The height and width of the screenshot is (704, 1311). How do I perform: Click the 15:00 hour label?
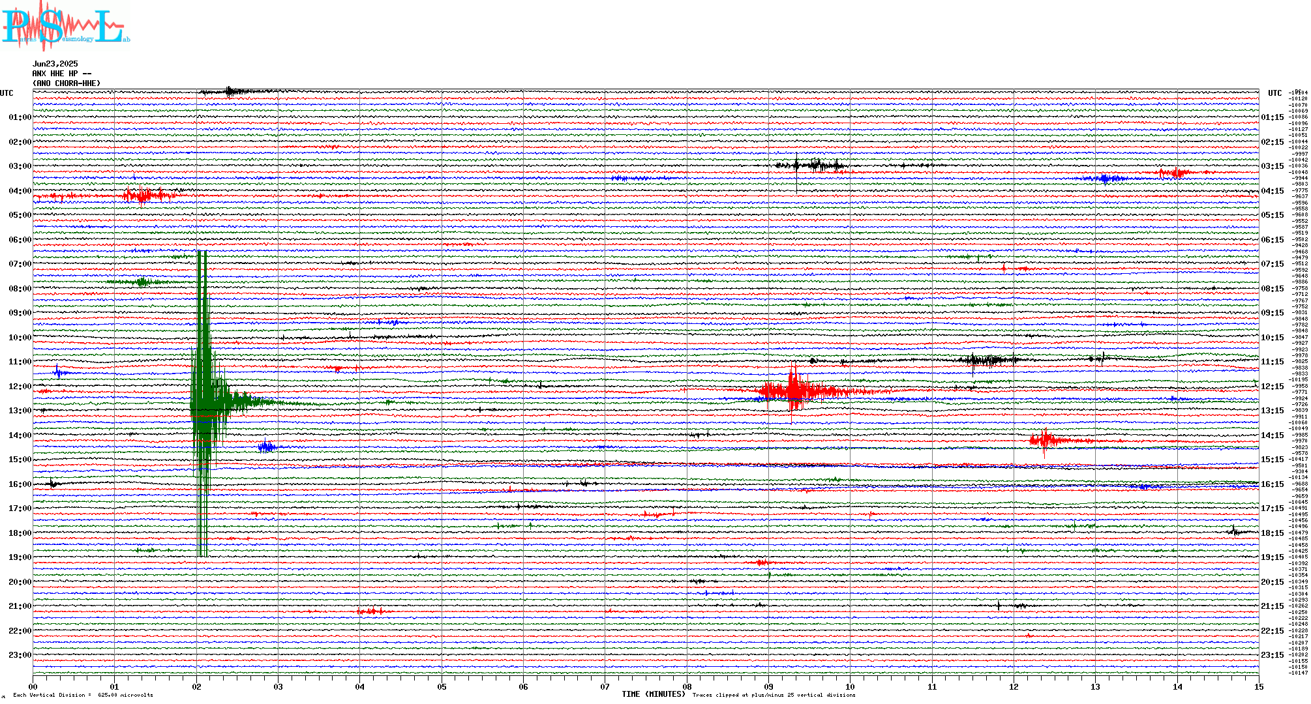click(x=20, y=460)
